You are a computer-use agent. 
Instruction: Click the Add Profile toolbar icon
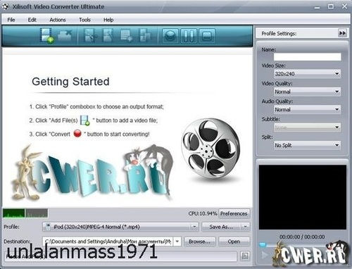tap(126, 35)
